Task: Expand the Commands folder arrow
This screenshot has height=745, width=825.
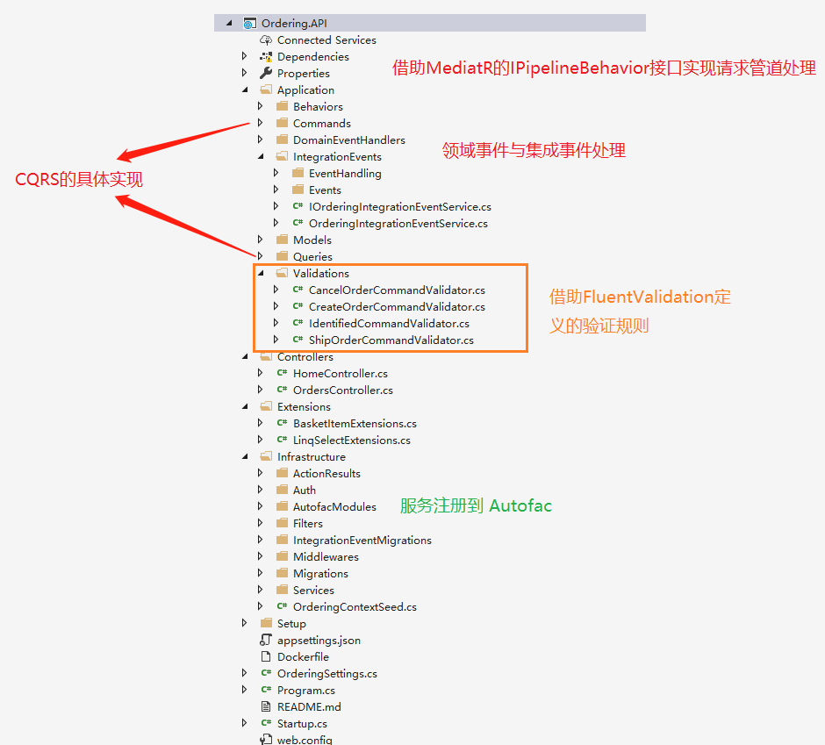Action: pyautogui.click(x=261, y=124)
